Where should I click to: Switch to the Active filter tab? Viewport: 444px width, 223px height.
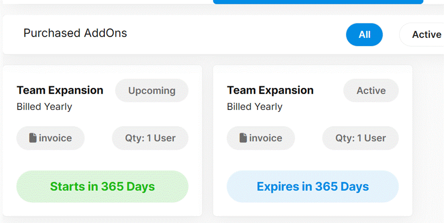click(x=426, y=34)
